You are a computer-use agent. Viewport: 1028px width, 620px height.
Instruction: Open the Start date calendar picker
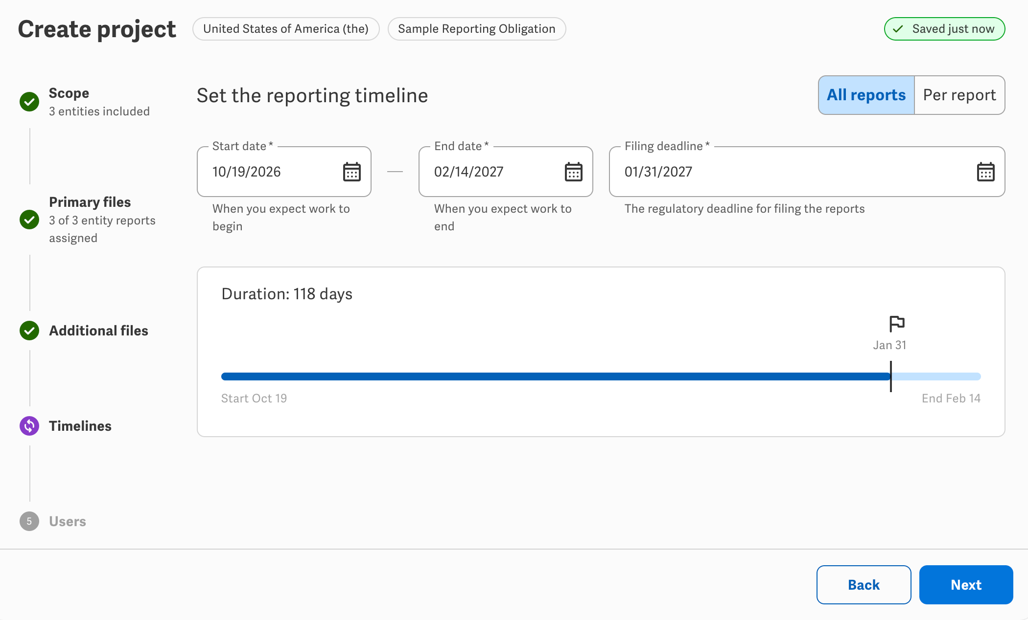point(351,172)
